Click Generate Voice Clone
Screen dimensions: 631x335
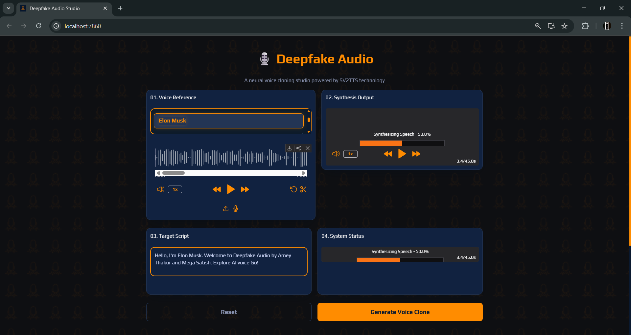(400, 312)
